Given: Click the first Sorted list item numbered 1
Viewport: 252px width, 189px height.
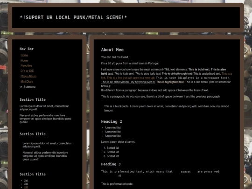Looking at the screenshot, I should click(x=113, y=148).
